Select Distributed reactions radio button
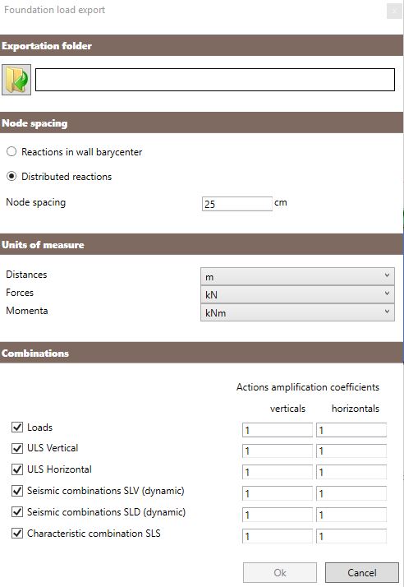The width and height of the screenshot is (404, 587). tap(11, 176)
